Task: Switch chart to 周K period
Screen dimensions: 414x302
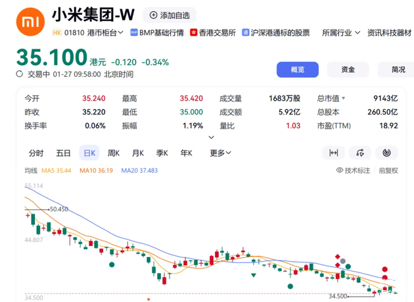Action: (114, 153)
